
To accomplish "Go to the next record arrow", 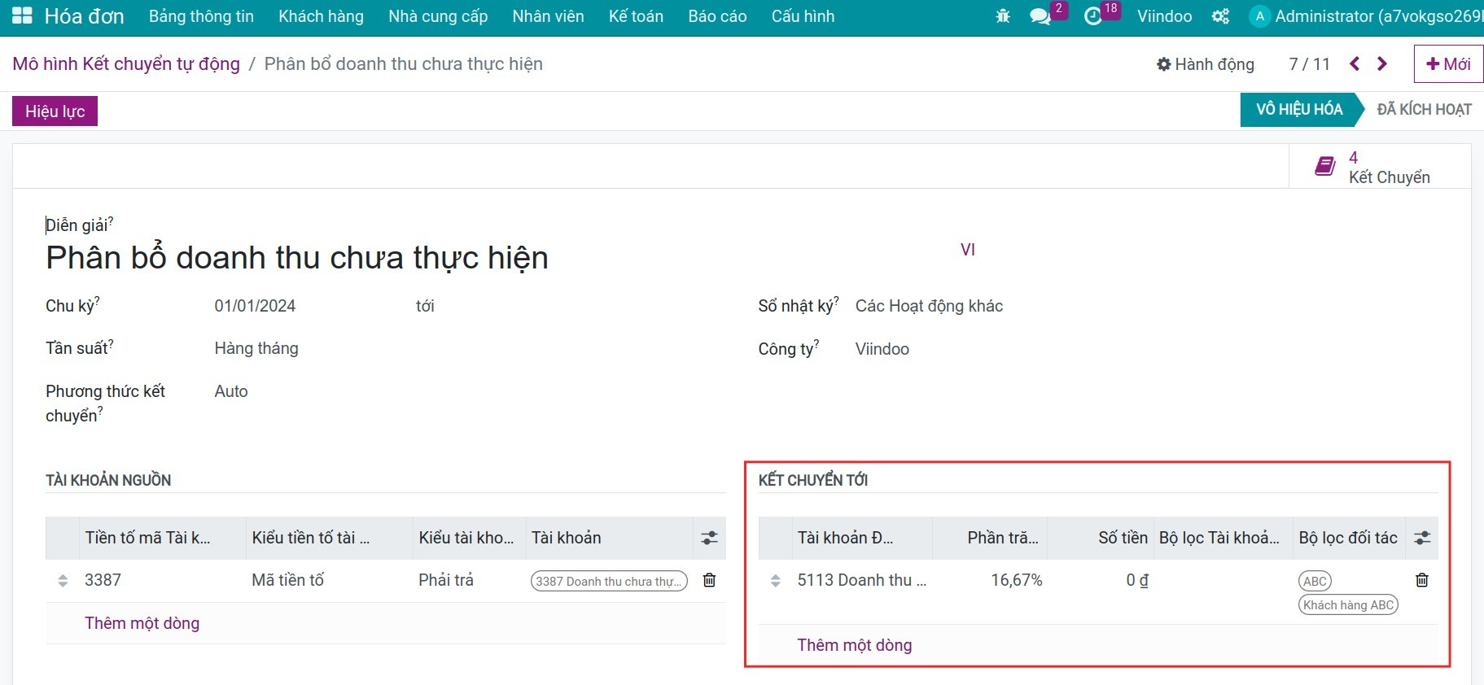I will (1382, 63).
